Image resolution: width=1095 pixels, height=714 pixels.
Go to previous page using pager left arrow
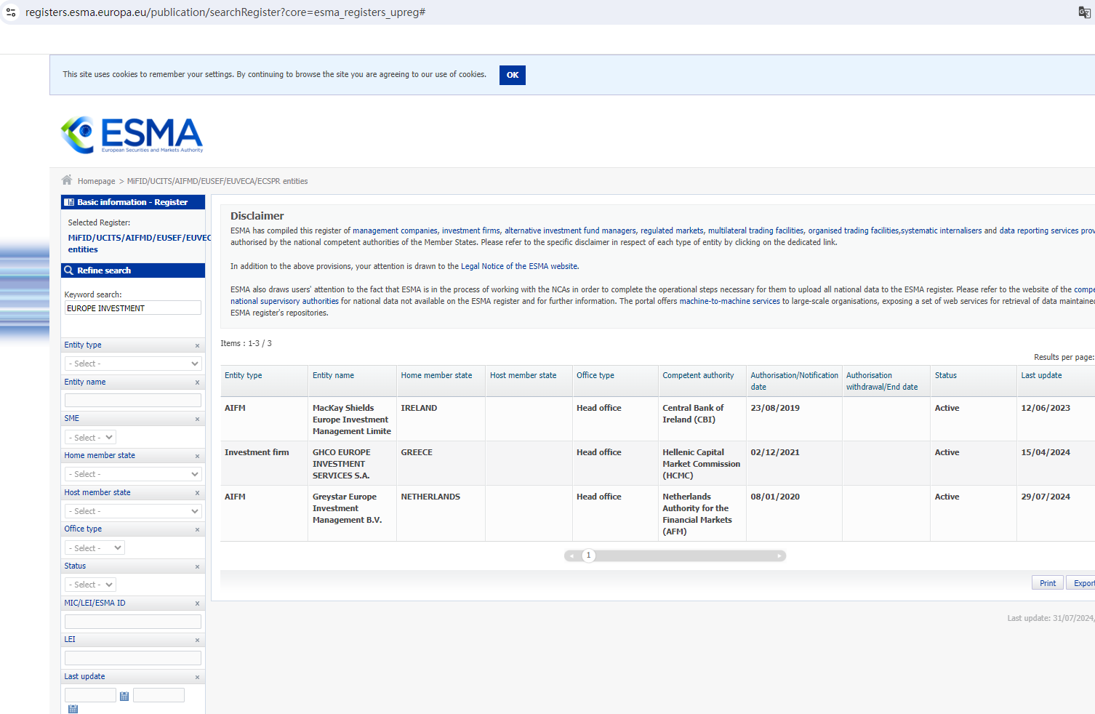pyautogui.click(x=572, y=556)
